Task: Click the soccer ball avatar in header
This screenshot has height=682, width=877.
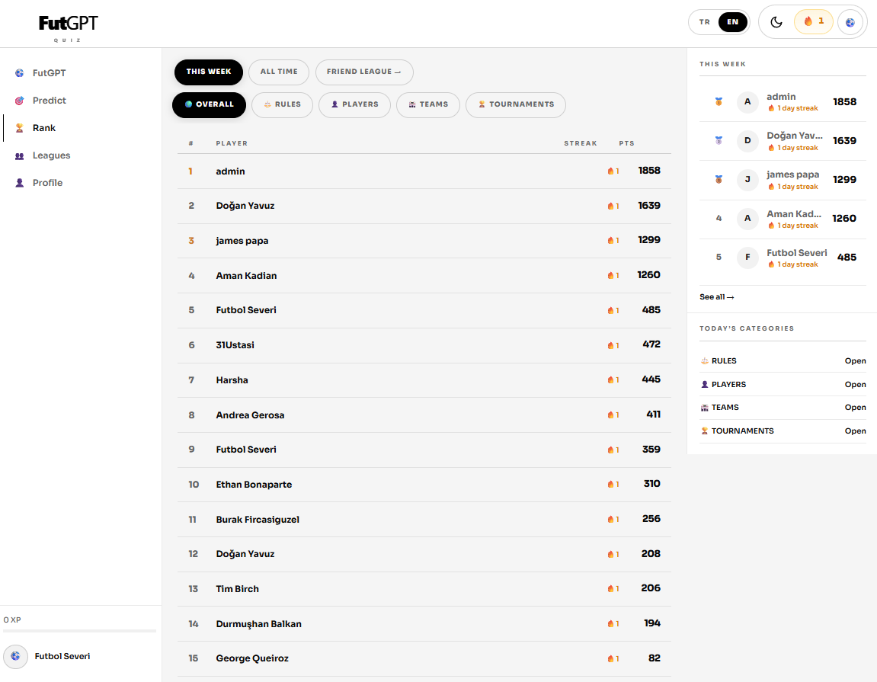Action: click(x=850, y=22)
